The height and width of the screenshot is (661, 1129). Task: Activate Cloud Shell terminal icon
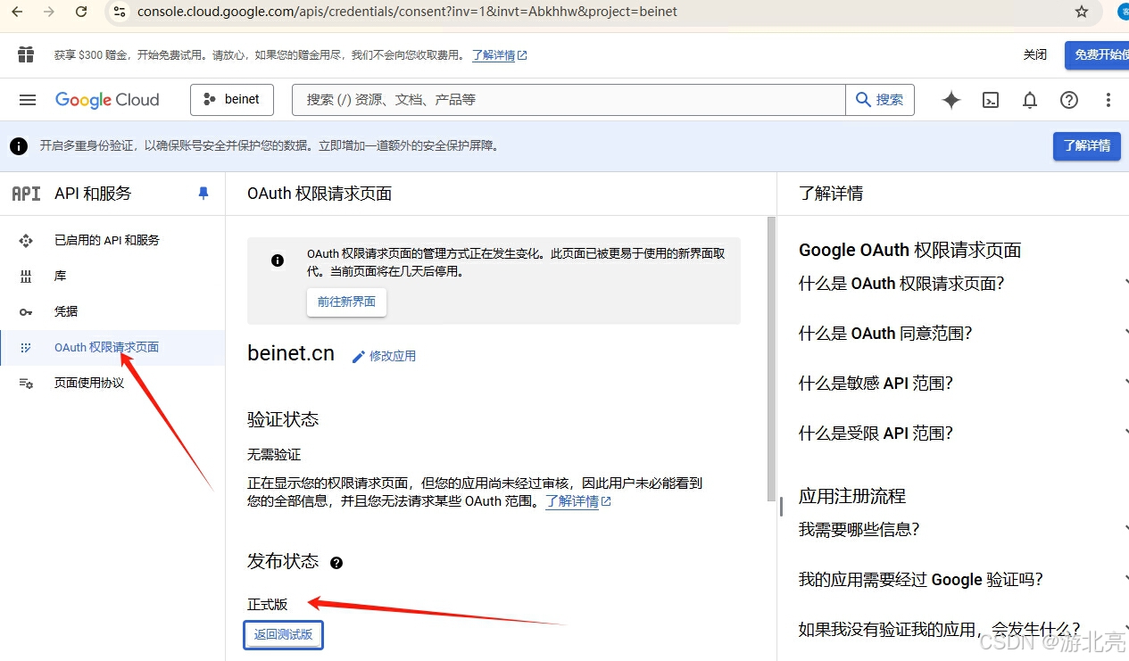(991, 100)
